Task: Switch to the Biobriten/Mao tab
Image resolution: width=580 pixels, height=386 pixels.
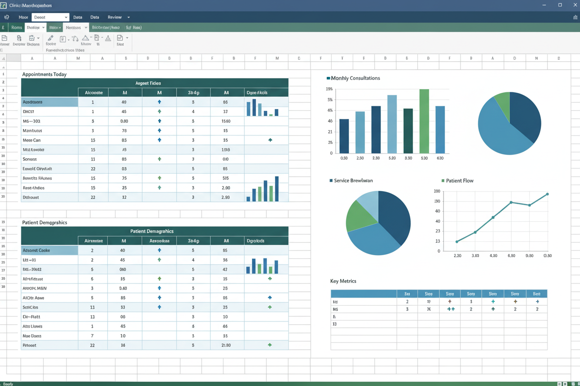Action: [106, 28]
